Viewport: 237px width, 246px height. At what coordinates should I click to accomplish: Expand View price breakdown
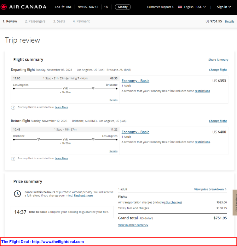[x=210, y=189]
